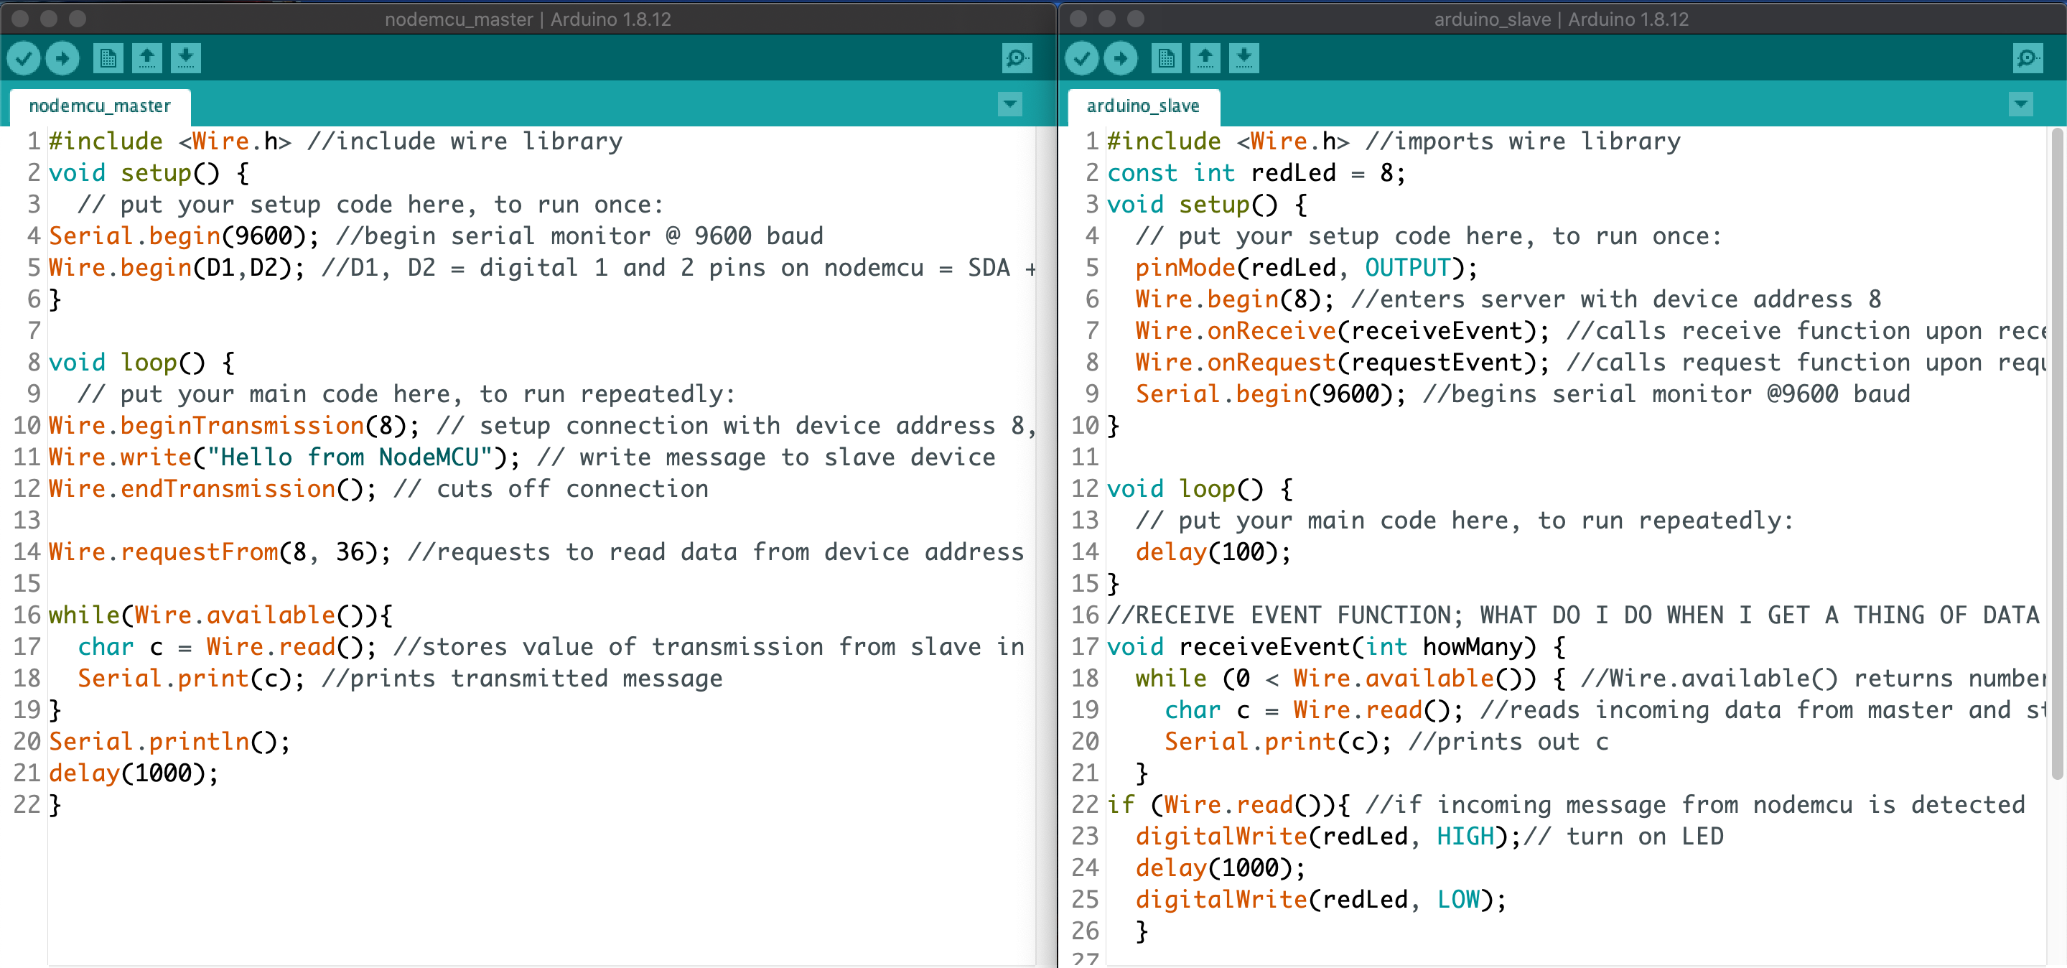Select the nodemcu_master sketch tab
Viewport: 2067px width, 968px height.
(x=100, y=106)
